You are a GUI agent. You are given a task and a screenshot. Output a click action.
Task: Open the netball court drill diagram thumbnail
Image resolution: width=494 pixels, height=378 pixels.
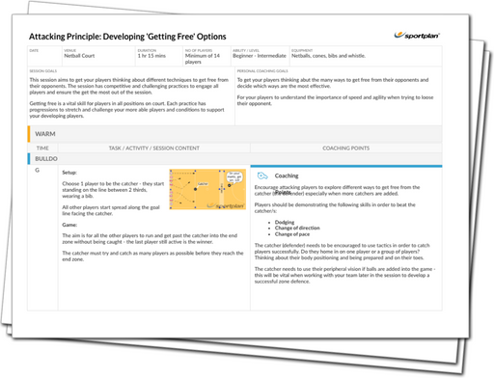(x=207, y=189)
